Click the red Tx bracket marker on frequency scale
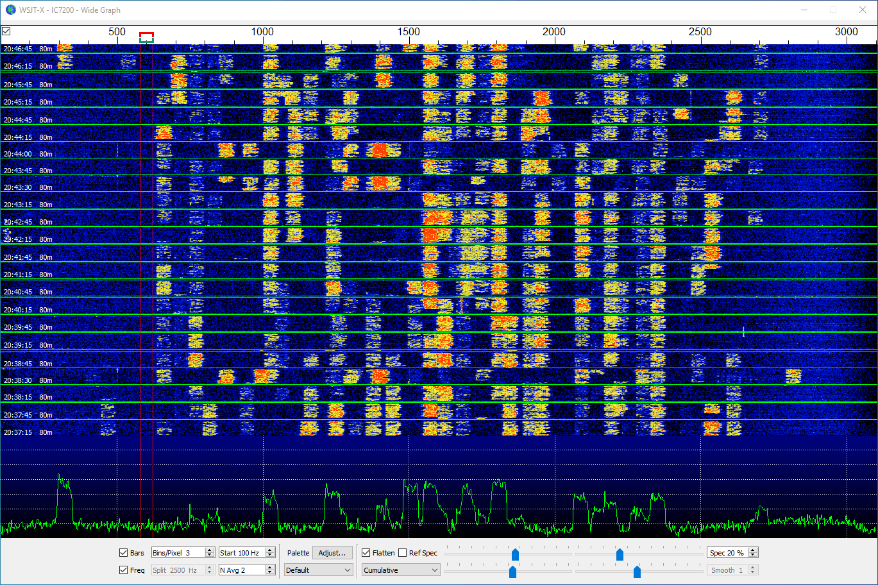The width and height of the screenshot is (878, 585). [146, 34]
